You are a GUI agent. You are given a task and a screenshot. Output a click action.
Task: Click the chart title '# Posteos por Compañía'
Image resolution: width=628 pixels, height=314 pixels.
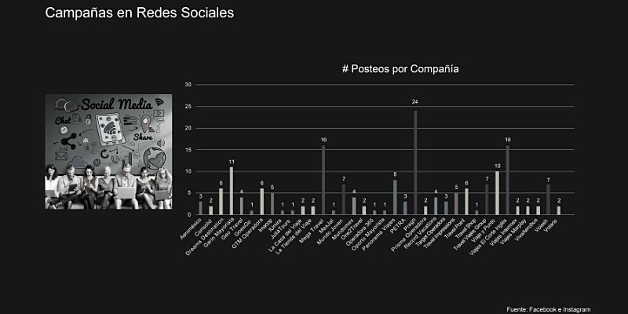(400, 69)
